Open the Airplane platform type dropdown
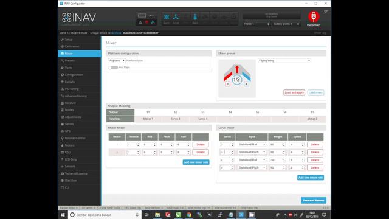Screen dimensions: 389x219 [x=117, y=61]
